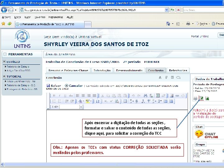Insert special character Omega icon

pos(98,101)
